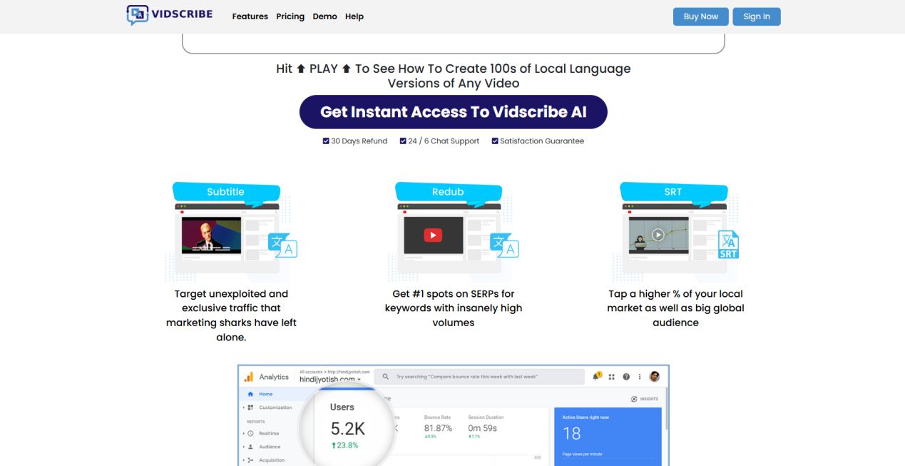Open the Pricing menu item

[x=290, y=16]
